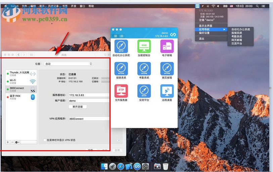The image size is (273, 172).
Task: Add a network service with plus button
Action: coord(8,142)
